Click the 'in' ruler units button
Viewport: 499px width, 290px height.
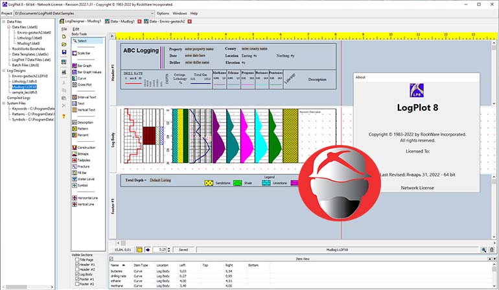click(112, 36)
